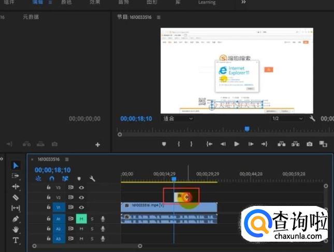334x252 pixels.
Task: Open timeline wrench display settings
Action: (x=92, y=179)
